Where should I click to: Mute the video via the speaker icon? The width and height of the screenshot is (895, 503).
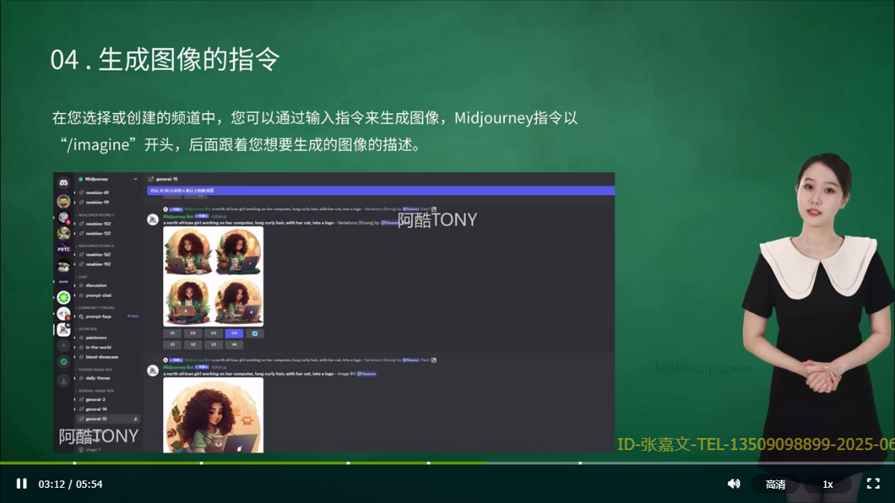click(733, 484)
